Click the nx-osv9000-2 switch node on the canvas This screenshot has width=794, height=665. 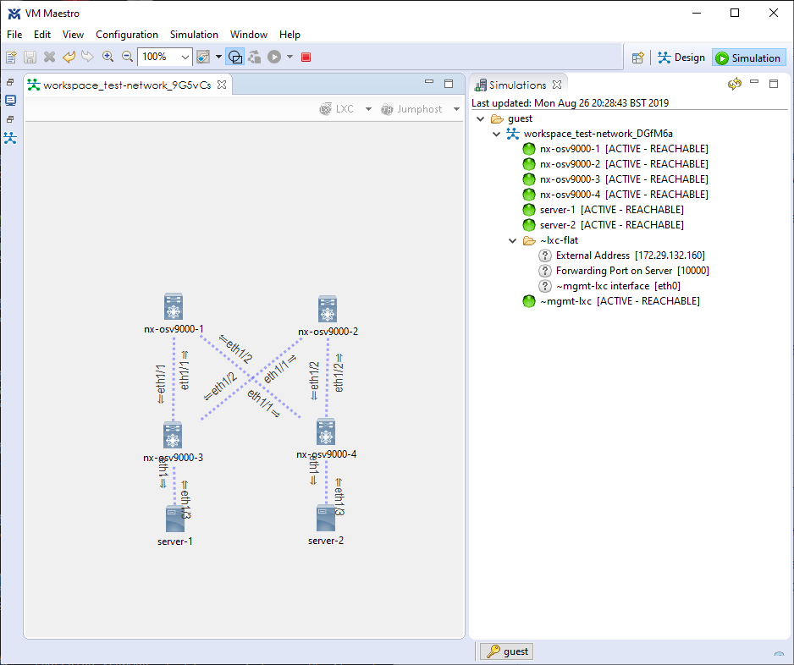click(328, 309)
